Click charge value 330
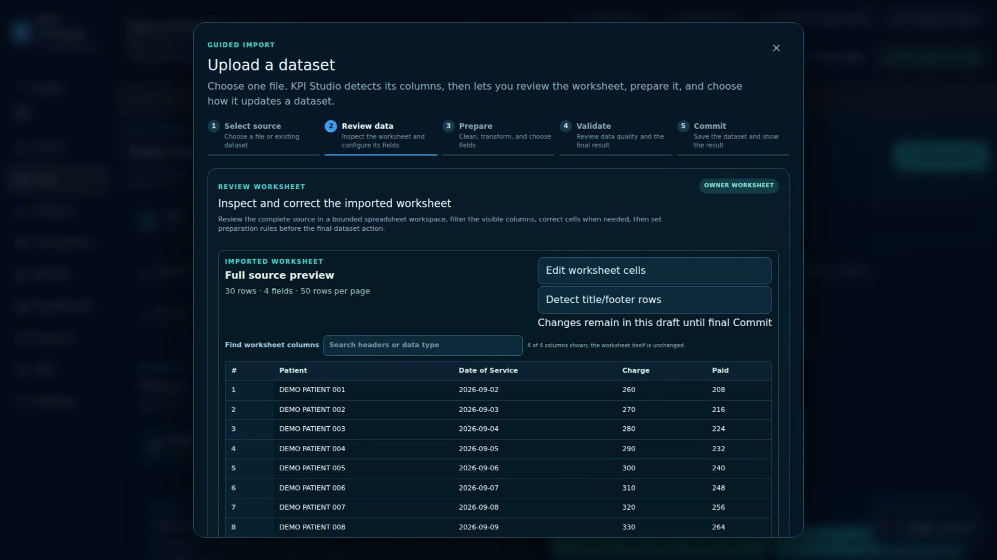997x560 pixels. 662,527
